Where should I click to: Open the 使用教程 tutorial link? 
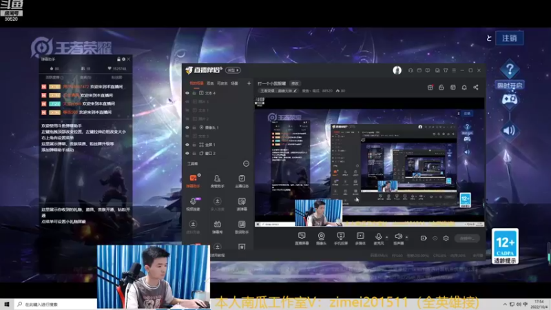coord(218,255)
